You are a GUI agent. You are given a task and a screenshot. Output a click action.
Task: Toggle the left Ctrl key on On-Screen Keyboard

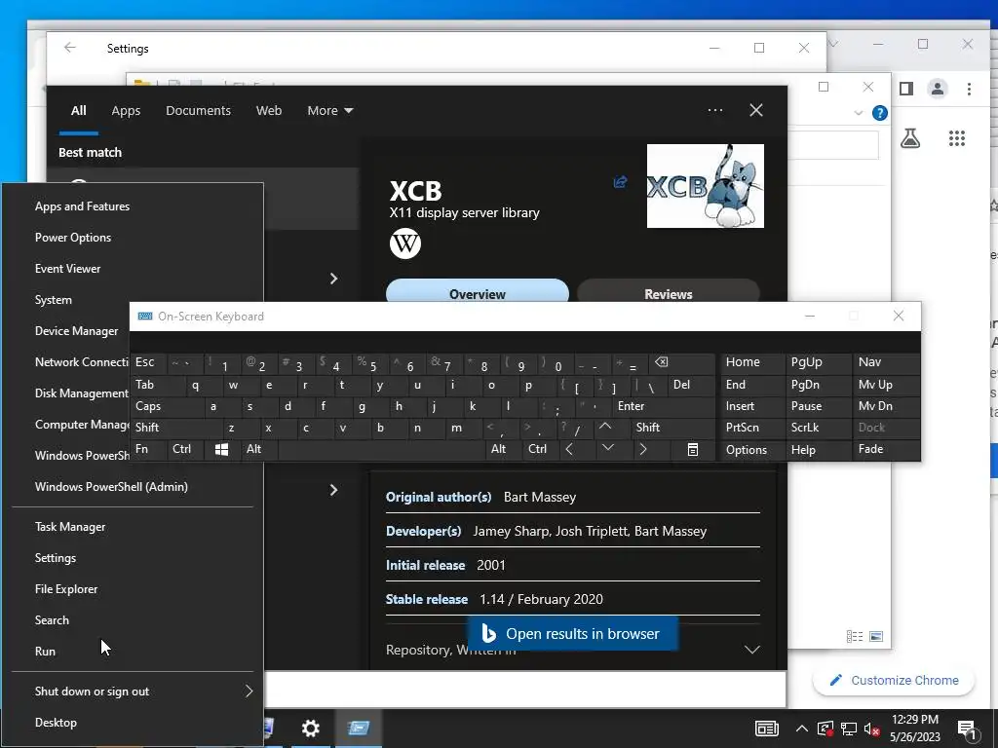[x=185, y=449]
